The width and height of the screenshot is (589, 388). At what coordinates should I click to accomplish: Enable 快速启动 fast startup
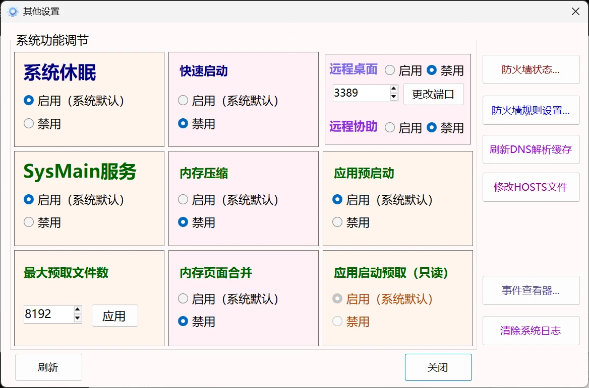click(x=183, y=101)
